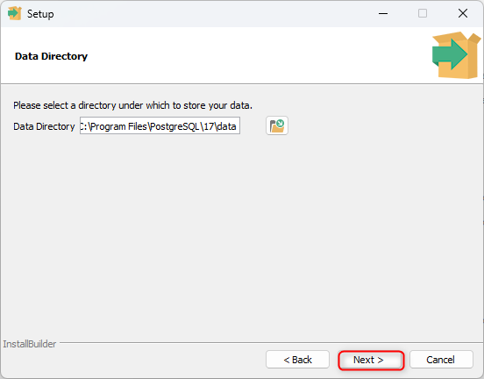Close the Setup window
Viewport: 484px width, 379px height.
click(x=463, y=13)
